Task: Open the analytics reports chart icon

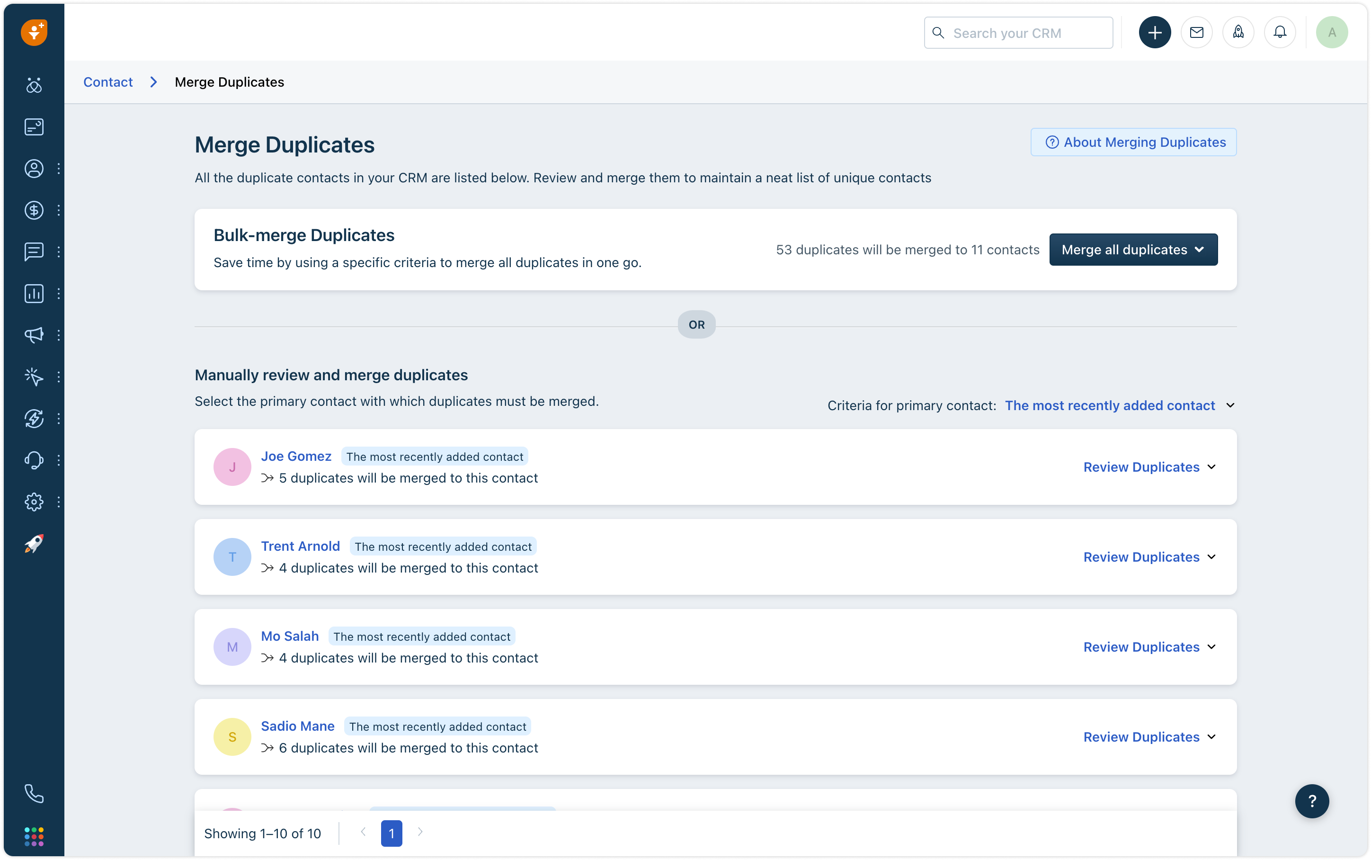Action: pos(34,294)
